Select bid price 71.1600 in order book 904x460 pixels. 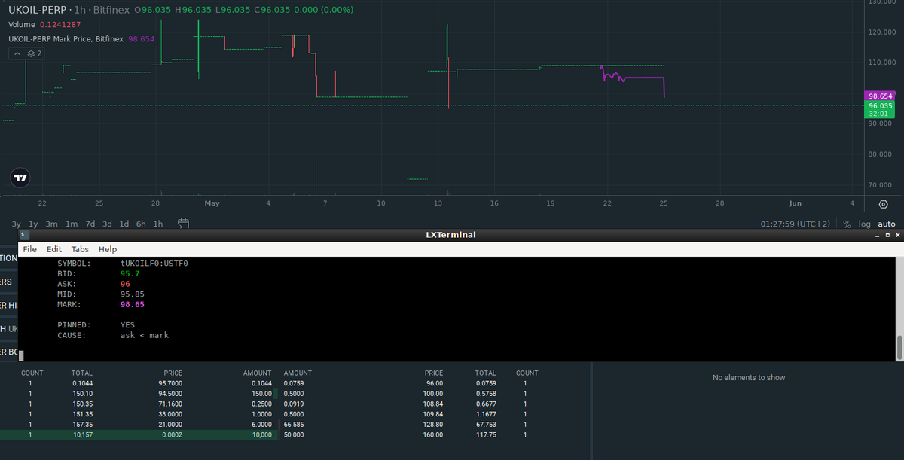[169, 404]
